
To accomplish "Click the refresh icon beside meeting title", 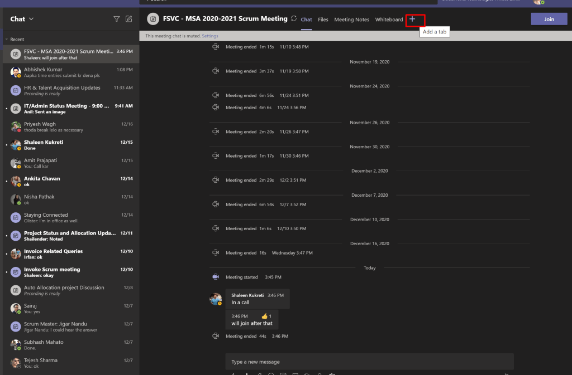I will point(294,19).
